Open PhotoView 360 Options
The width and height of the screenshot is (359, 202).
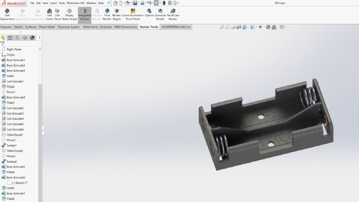click(149, 13)
